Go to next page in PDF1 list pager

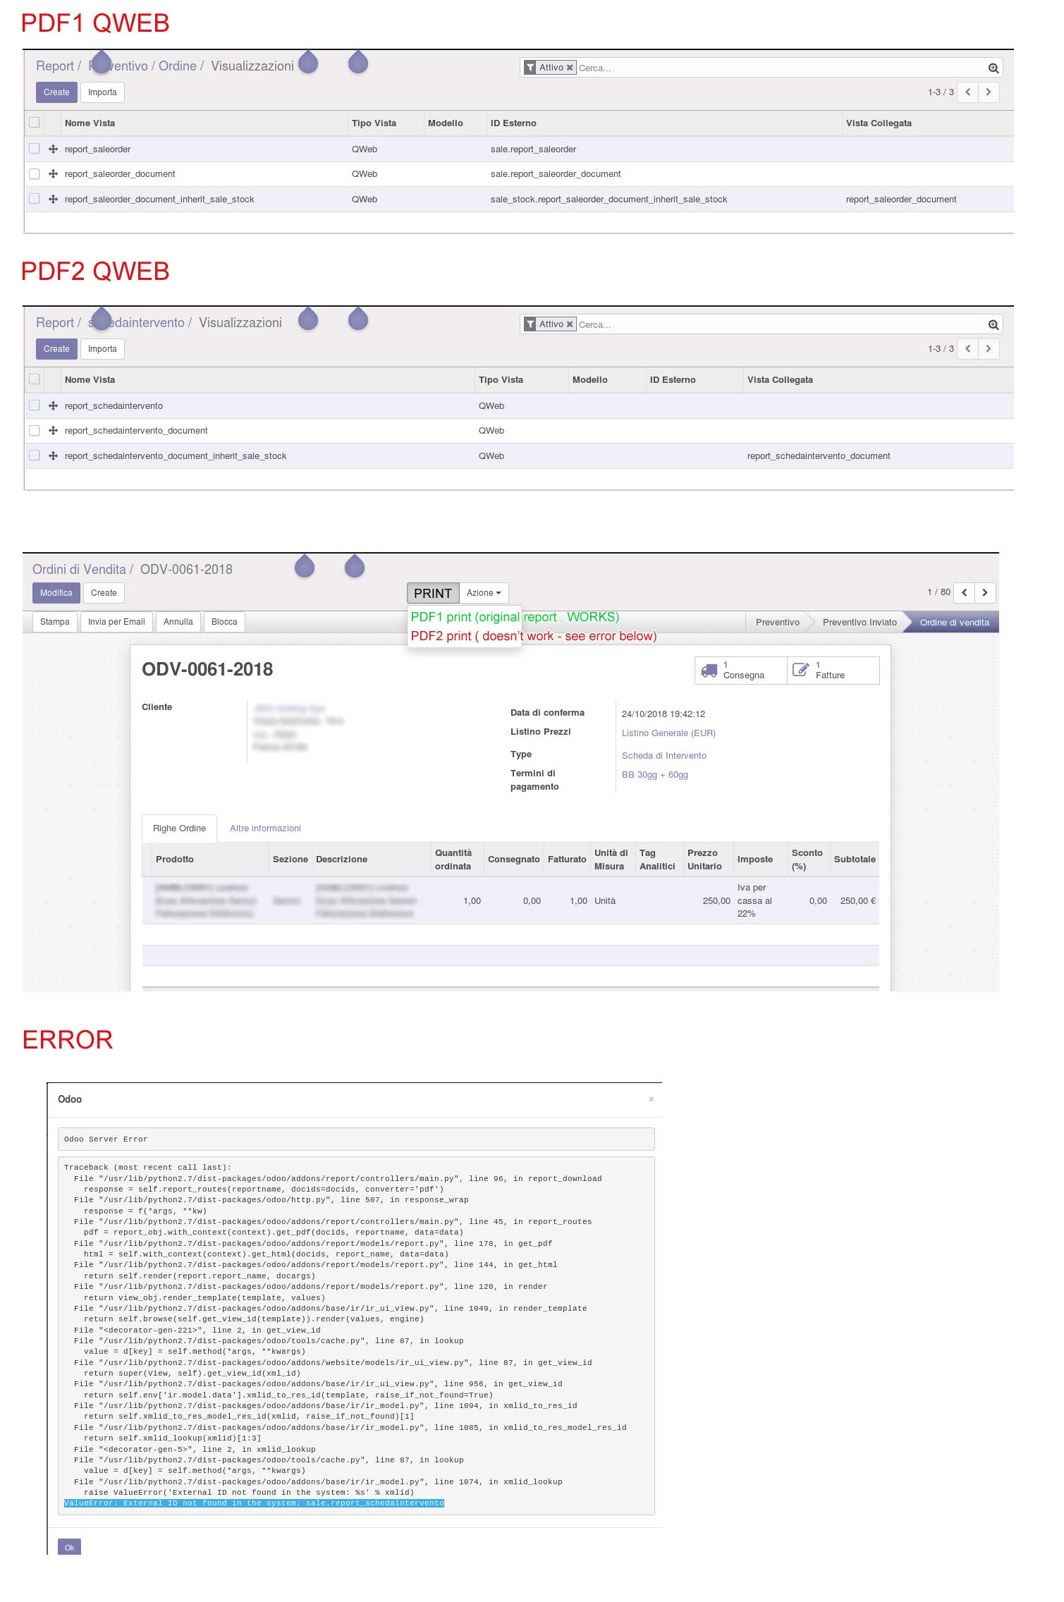(989, 92)
